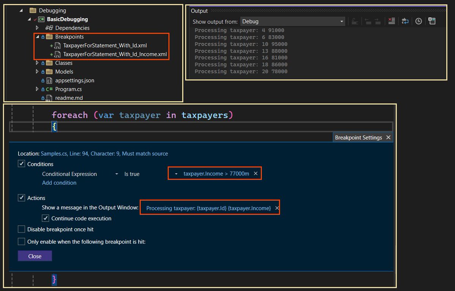Click the Models folder icon
Viewport: 455px width, 291px height.
[x=49, y=71]
